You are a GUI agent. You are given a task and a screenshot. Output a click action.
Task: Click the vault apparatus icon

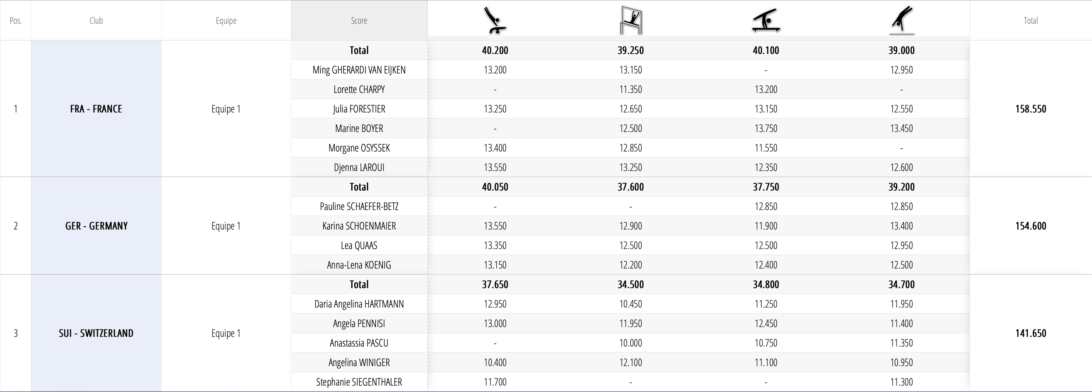495,20
